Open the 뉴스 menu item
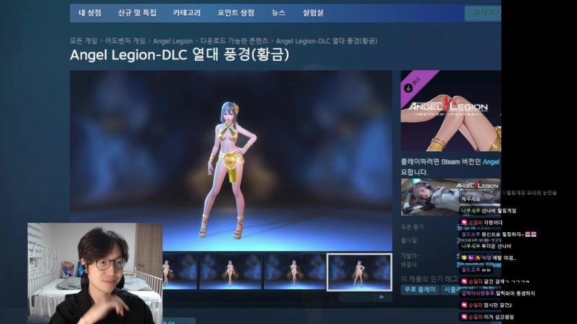577x324 pixels. 278,13
